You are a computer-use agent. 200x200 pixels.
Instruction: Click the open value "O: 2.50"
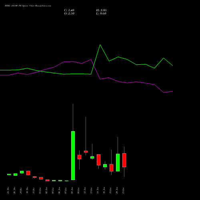69,14
